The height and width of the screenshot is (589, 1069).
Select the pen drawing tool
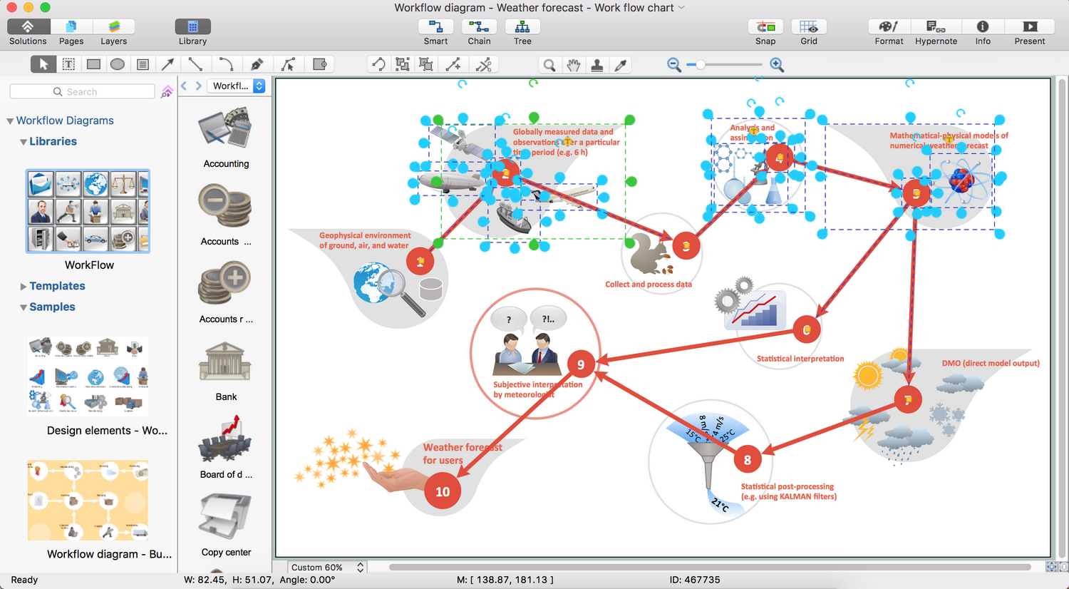pyautogui.click(x=257, y=64)
